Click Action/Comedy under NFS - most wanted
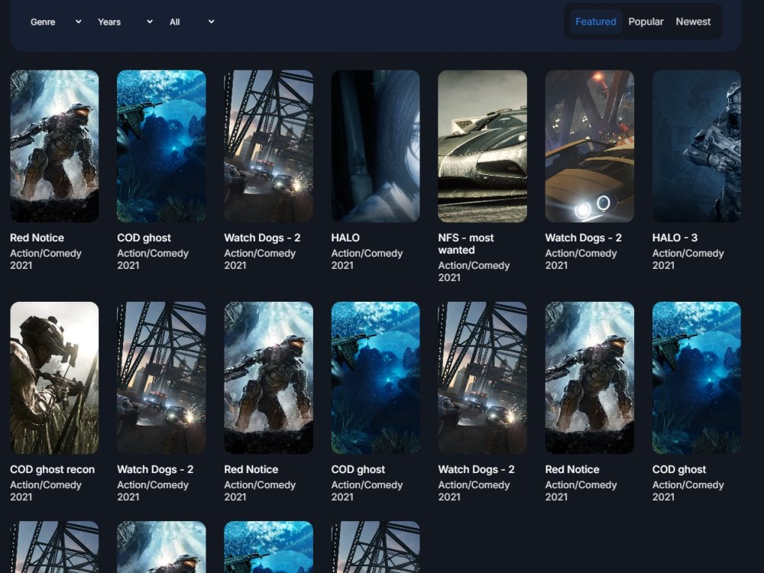The width and height of the screenshot is (764, 573). [x=474, y=266]
